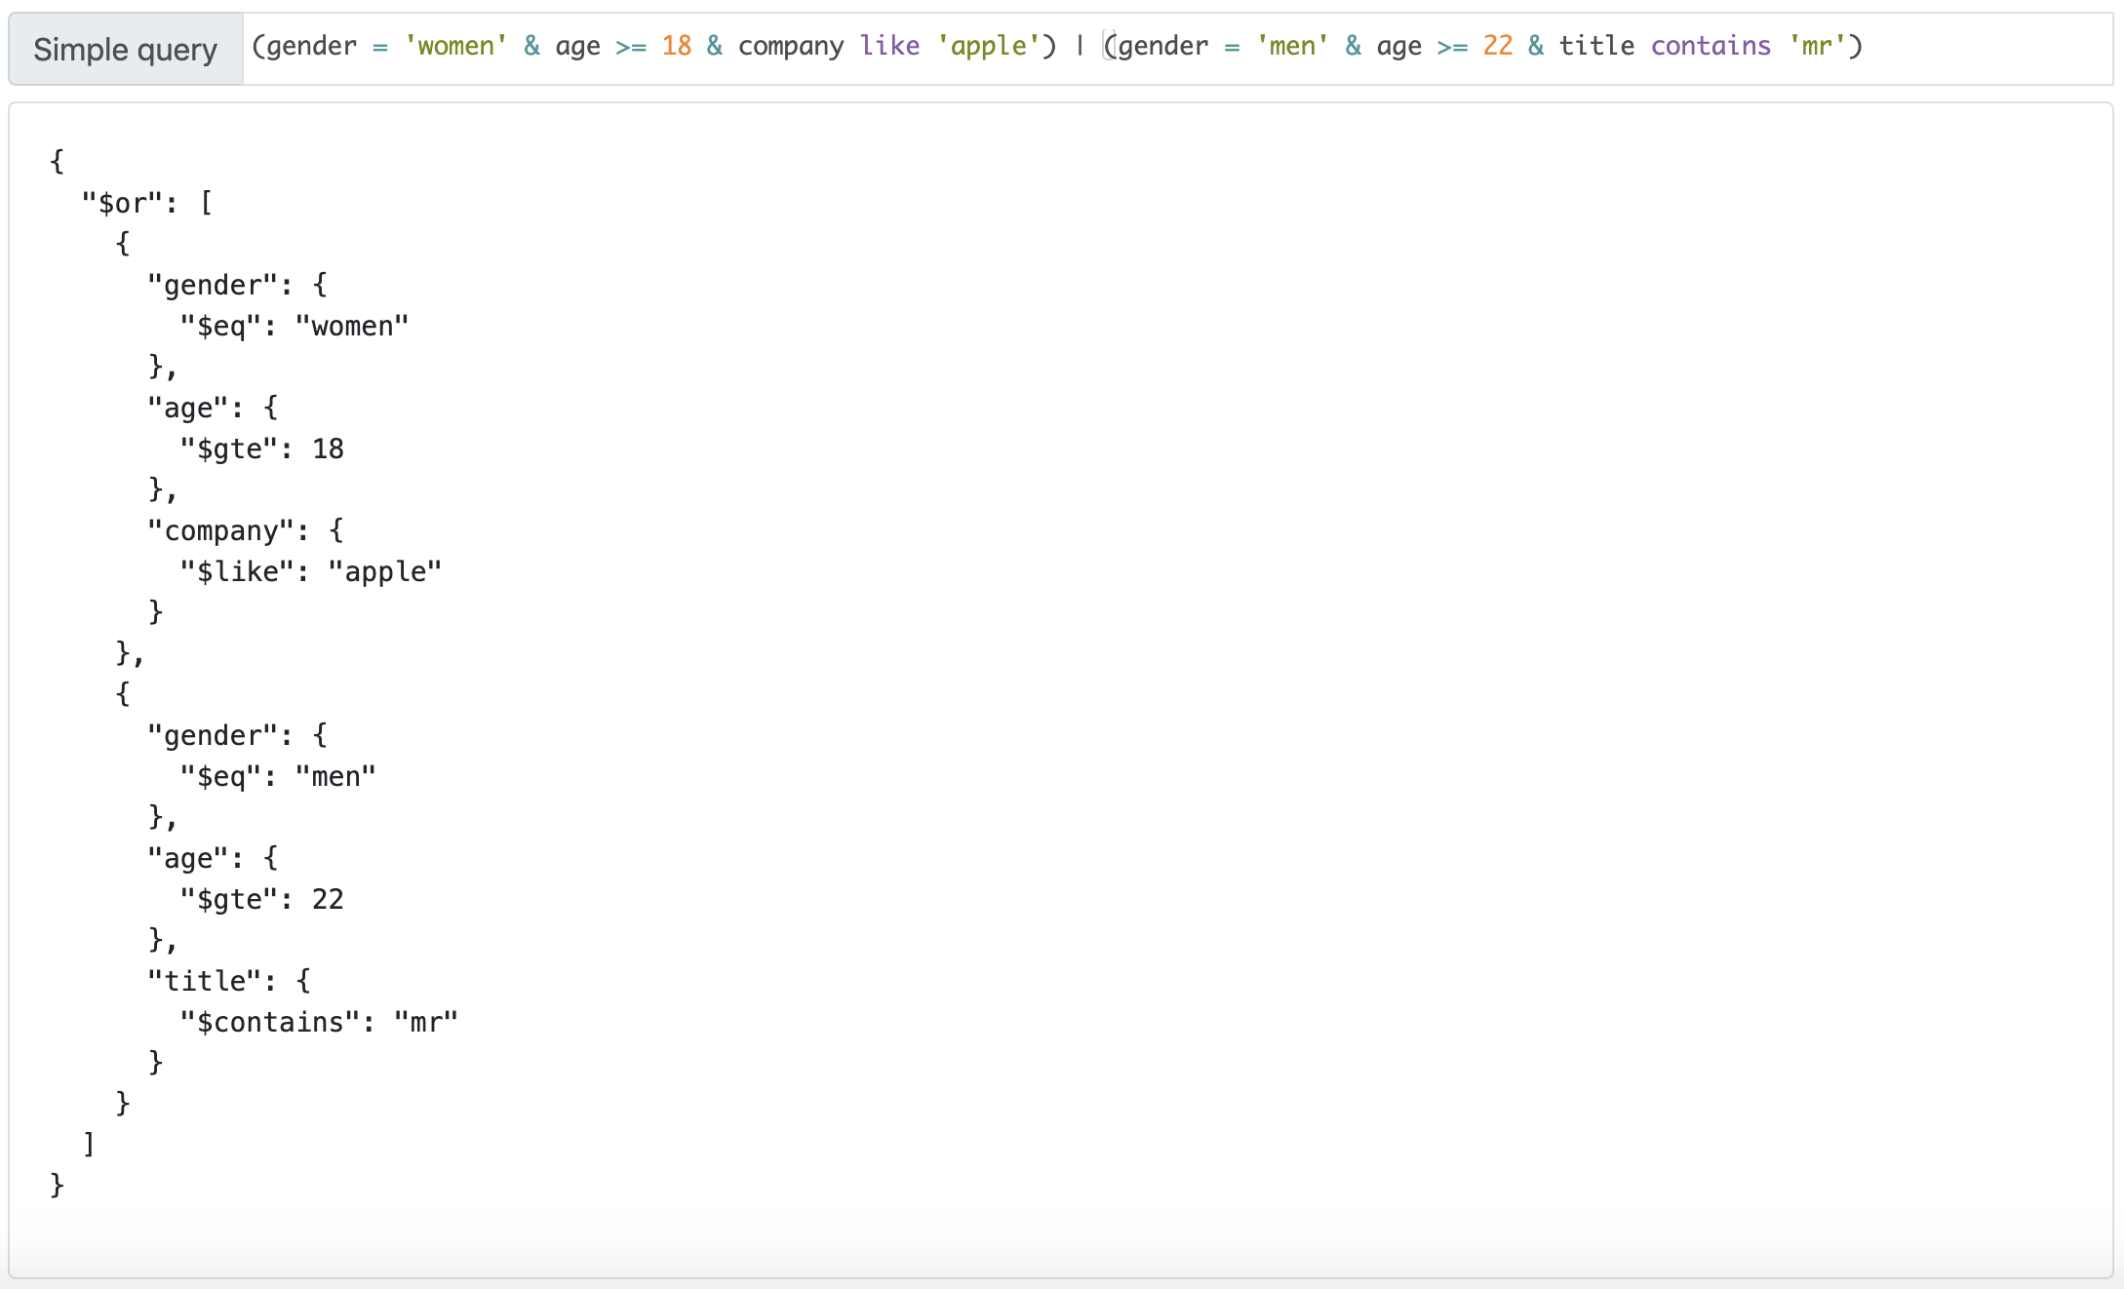Screen dimensions: 2124x1289
Task: Click the 'women' string in query input
Action: (x=456, y=46)
